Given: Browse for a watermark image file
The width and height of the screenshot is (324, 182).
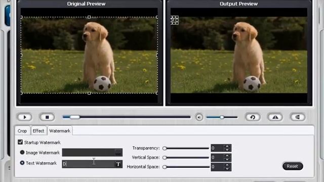Looking at the screenshot, I should 118,153.
